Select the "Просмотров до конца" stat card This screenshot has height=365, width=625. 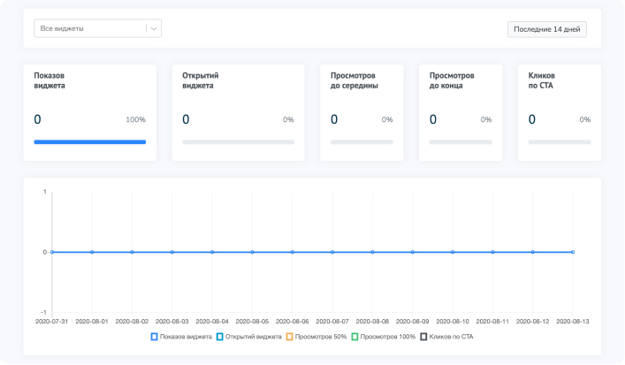pos(461,112)
